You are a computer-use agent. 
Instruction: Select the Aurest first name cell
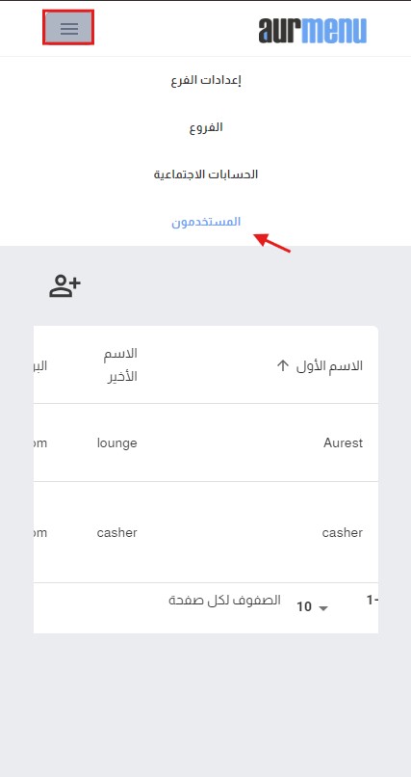click(344, 442)
